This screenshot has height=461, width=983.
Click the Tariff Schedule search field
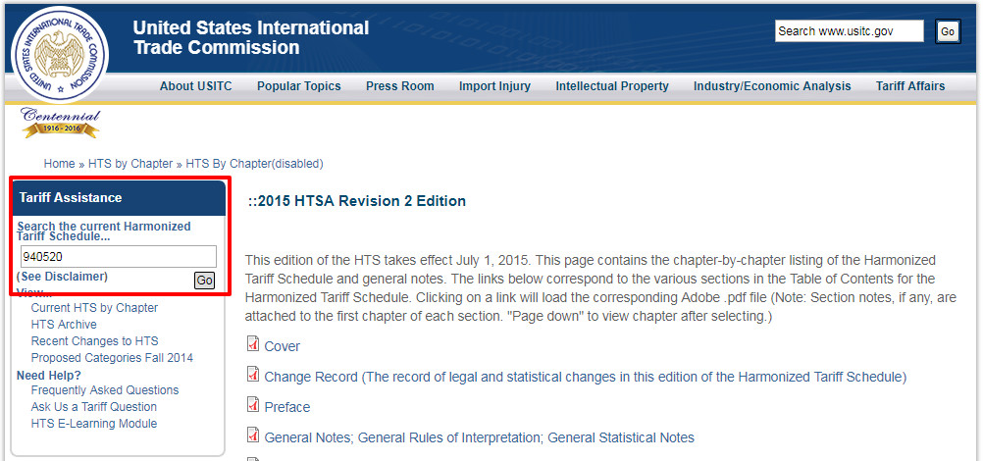click(x=118, y=257)
